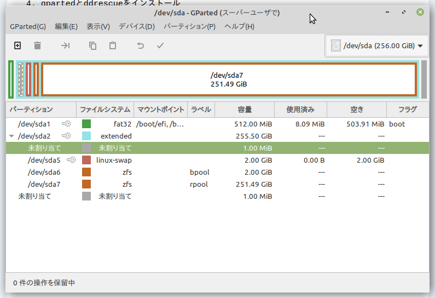The height and width of the screenshot is (298, 435).
Task: Click the undo last operation icon
Action: click(141, 45)
